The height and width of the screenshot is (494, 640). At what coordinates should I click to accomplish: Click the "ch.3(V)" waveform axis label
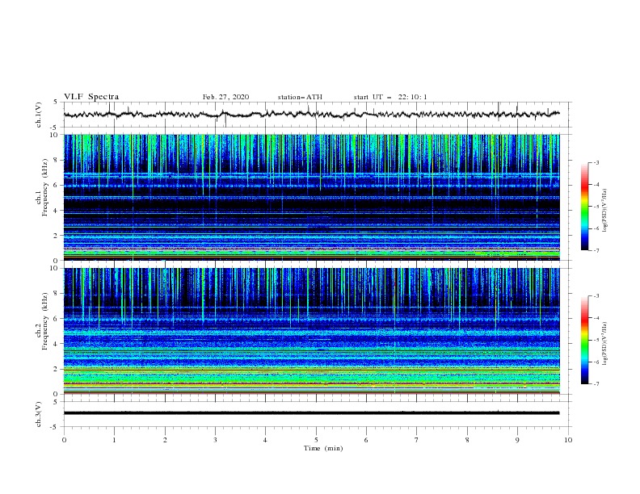pos(39,414)
